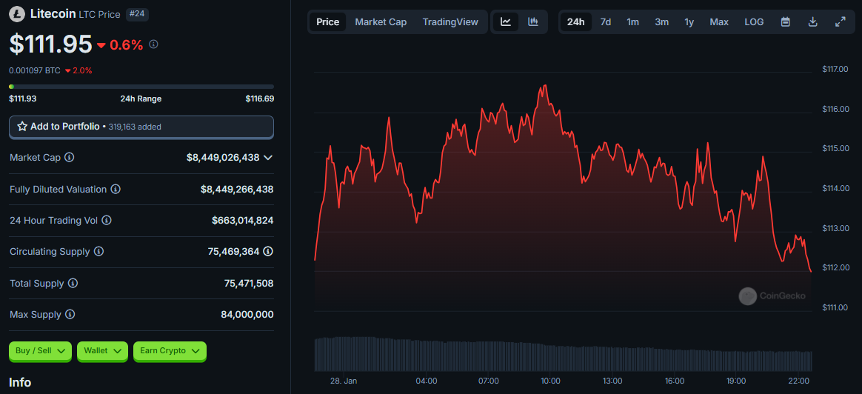Set chart range to 7d
862x394 pixels.
click(605, 22)
